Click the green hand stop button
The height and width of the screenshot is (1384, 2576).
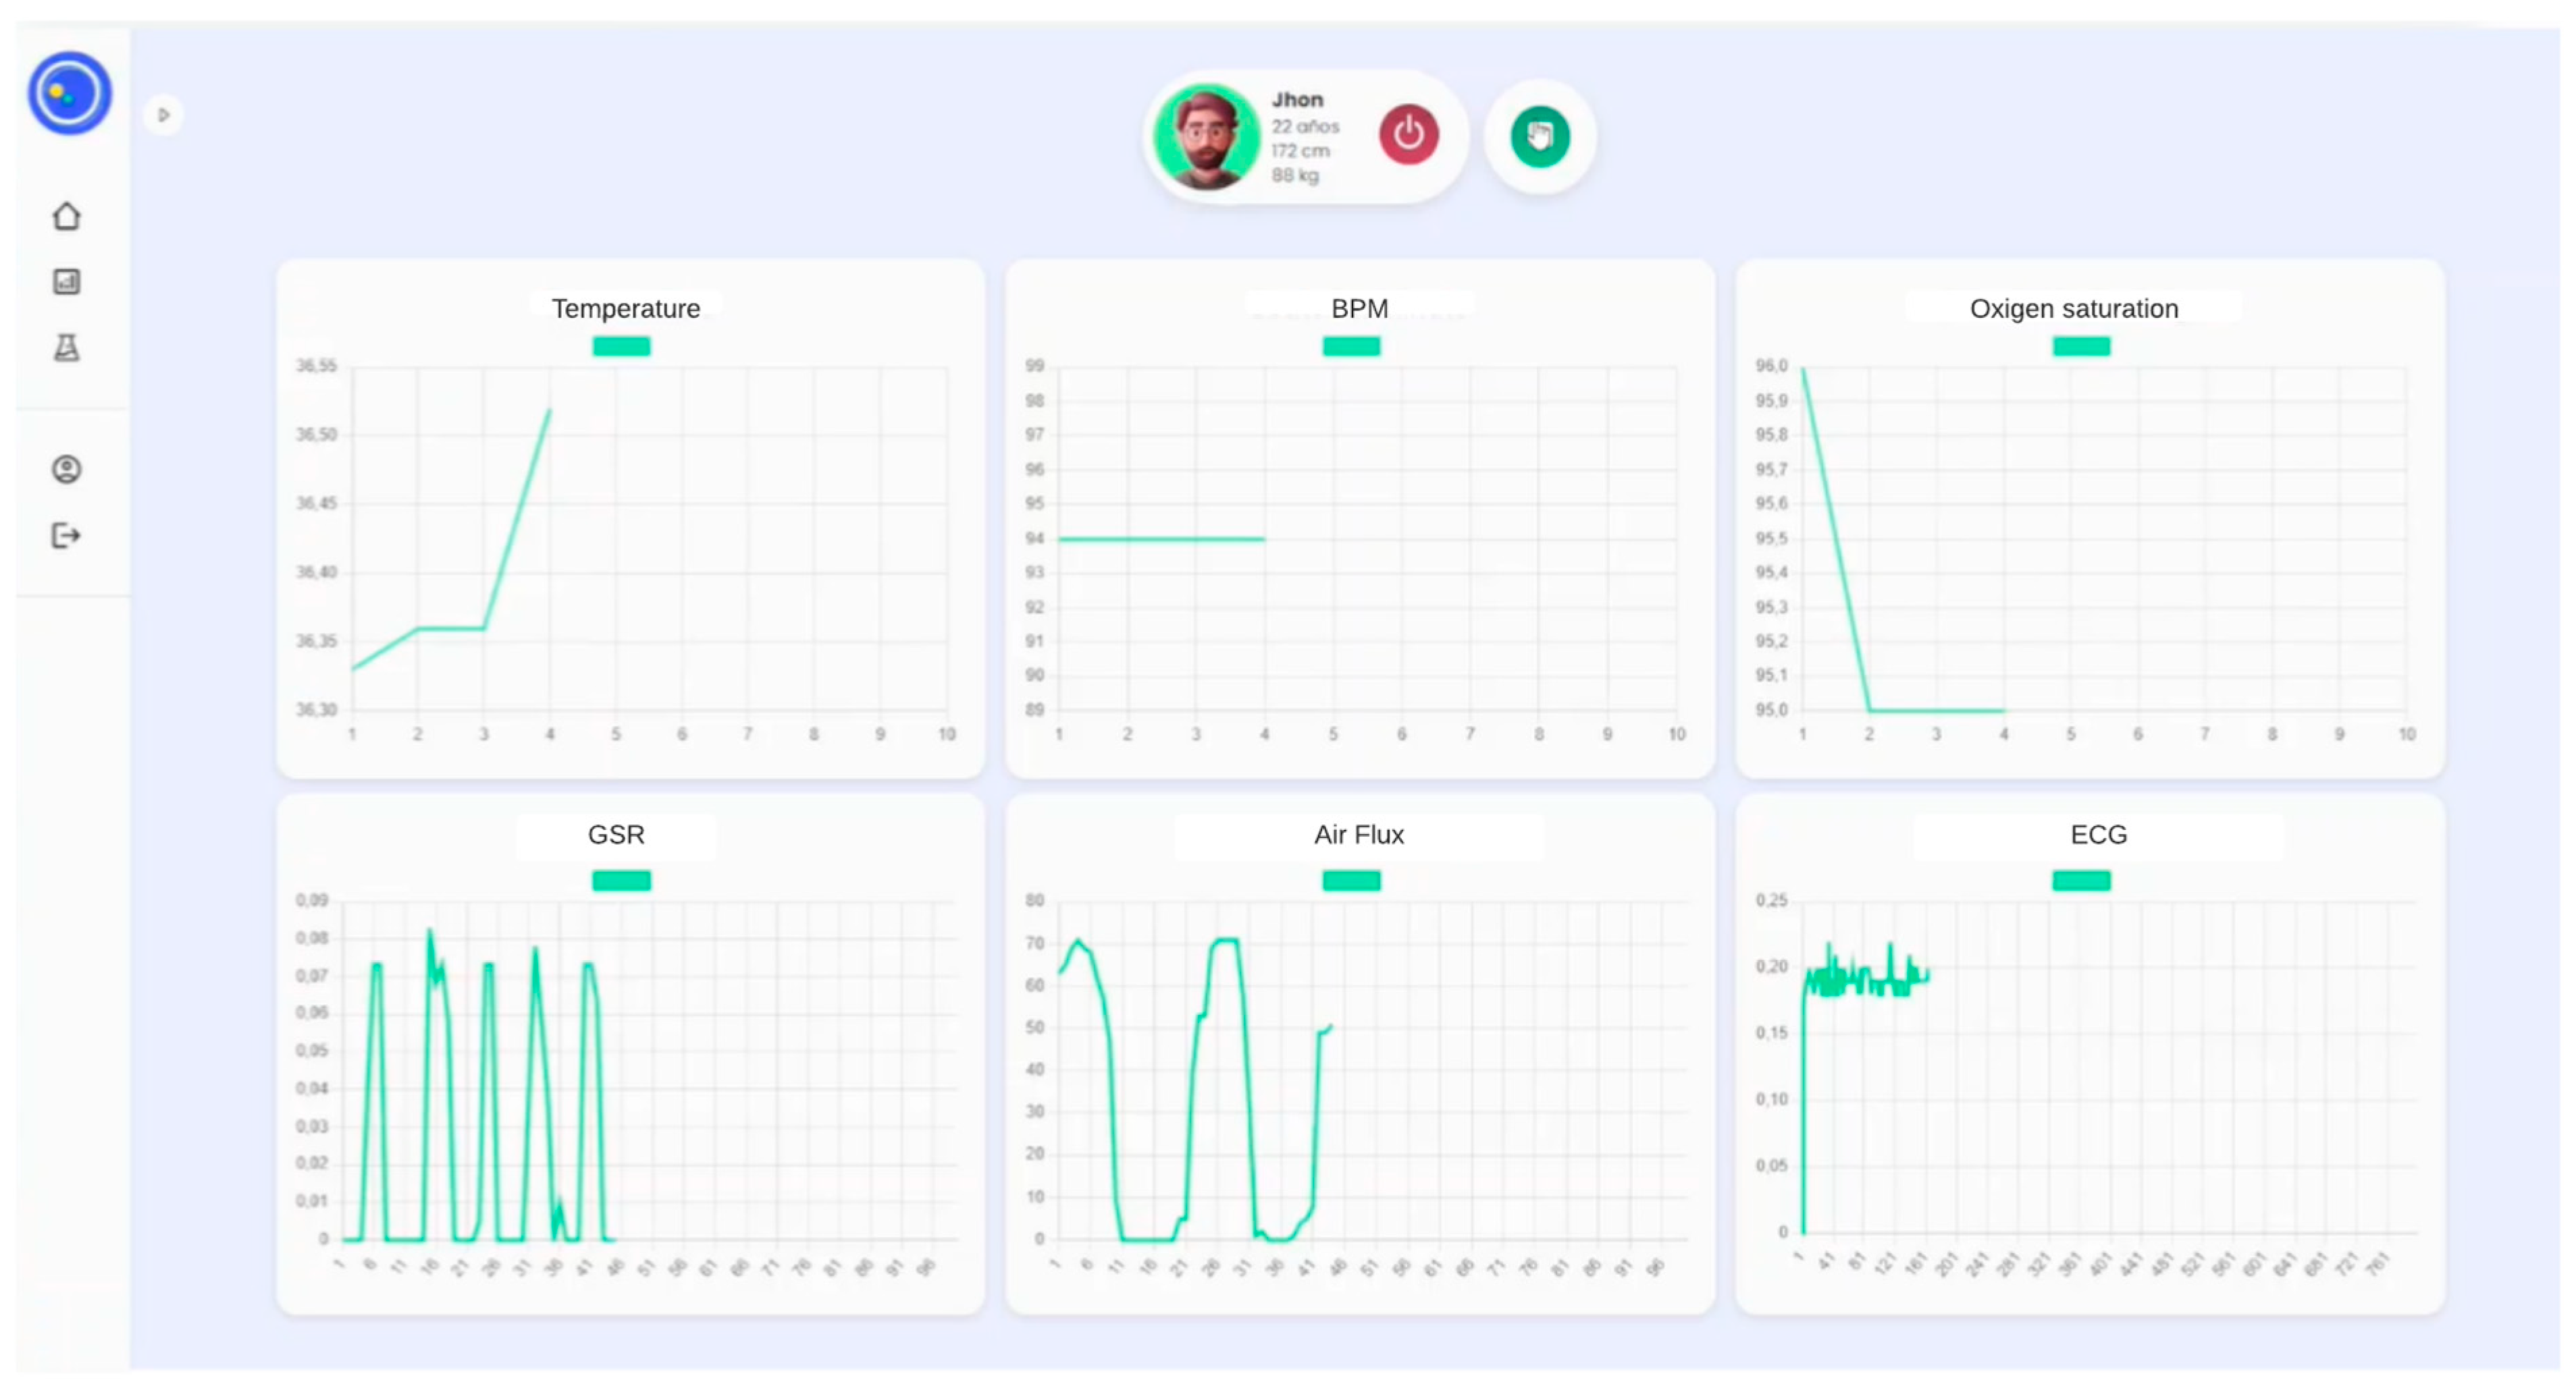tap(1539, 136)
